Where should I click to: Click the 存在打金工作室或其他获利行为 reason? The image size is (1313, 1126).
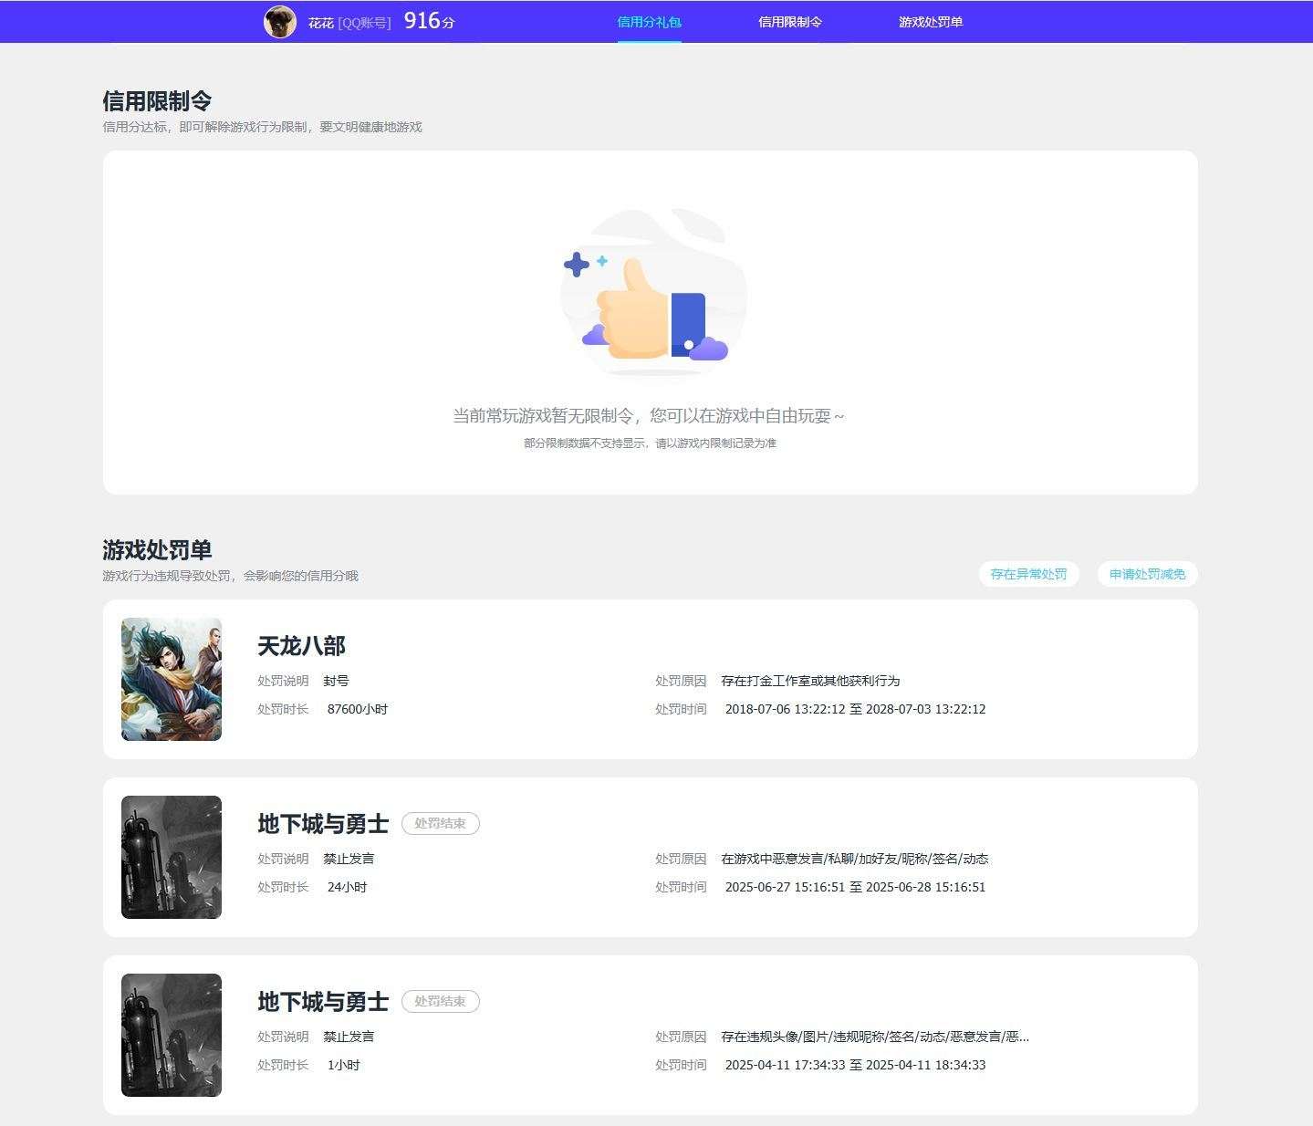(810, 681)
